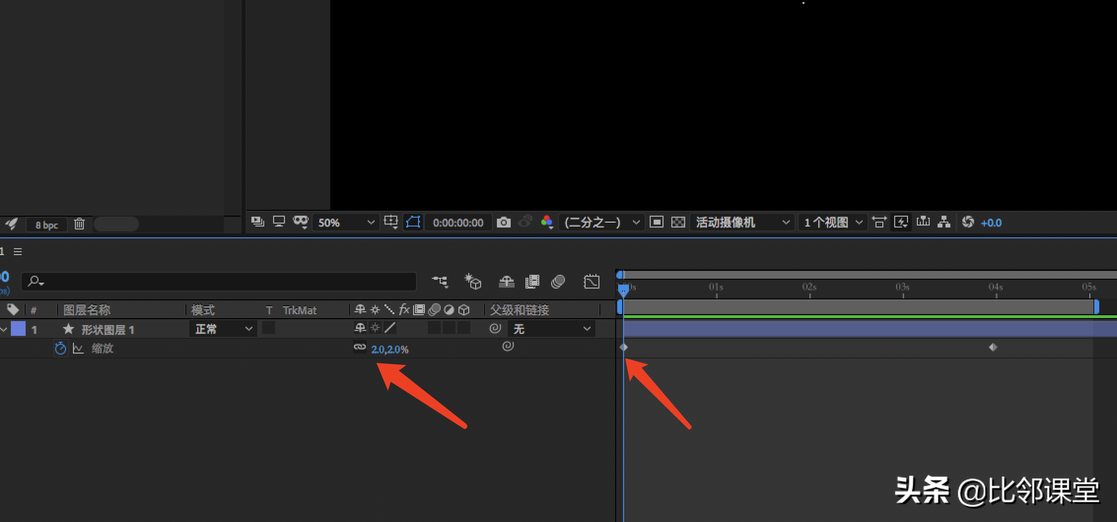The width and height of the screenshot is (1117, 522).
Task: Click the 模式 column header
Action: [203, 310]
